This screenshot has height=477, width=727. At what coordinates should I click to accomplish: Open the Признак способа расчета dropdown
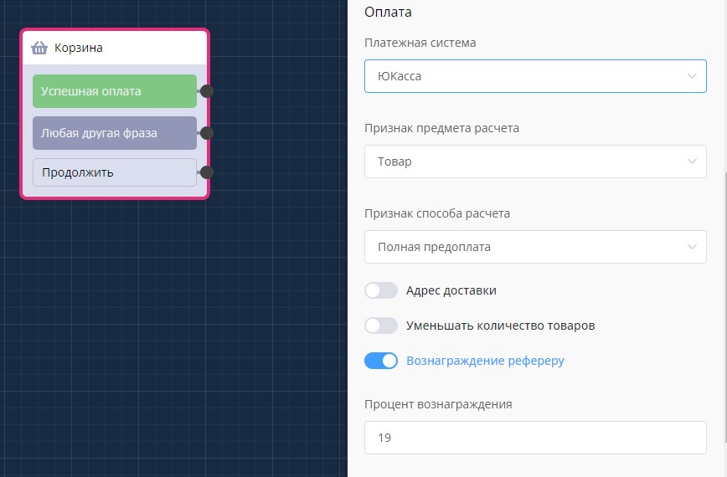point(535,247)
